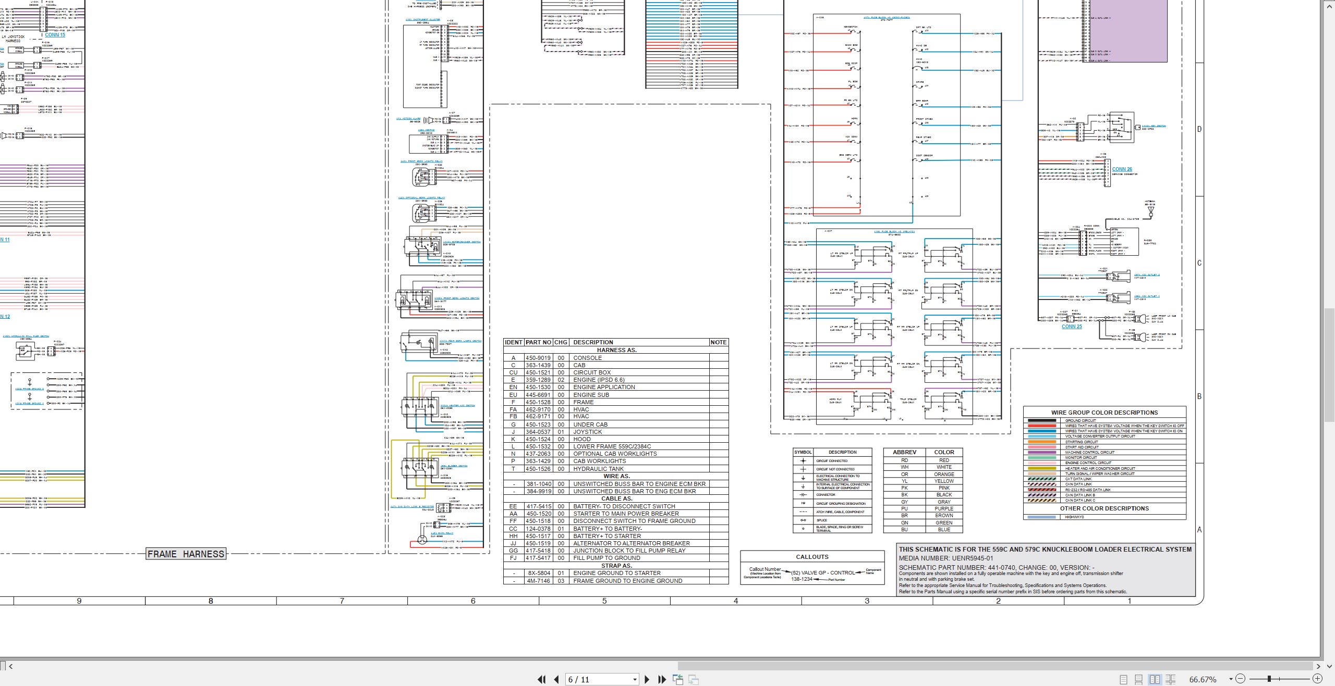Click the zoom slider handle
This screenshot has height=686, width=1335.
[1269, 679]
